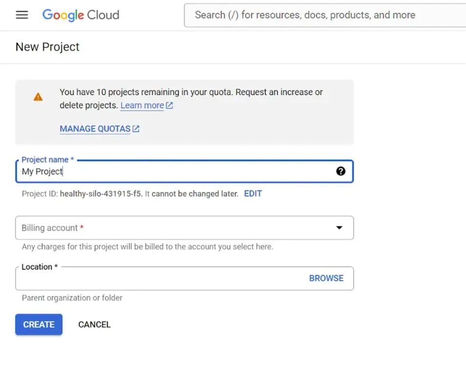Viewport: 466px width, 375px height.
Task: Click the blue CREATE button
Action: (x=39, y=325)
